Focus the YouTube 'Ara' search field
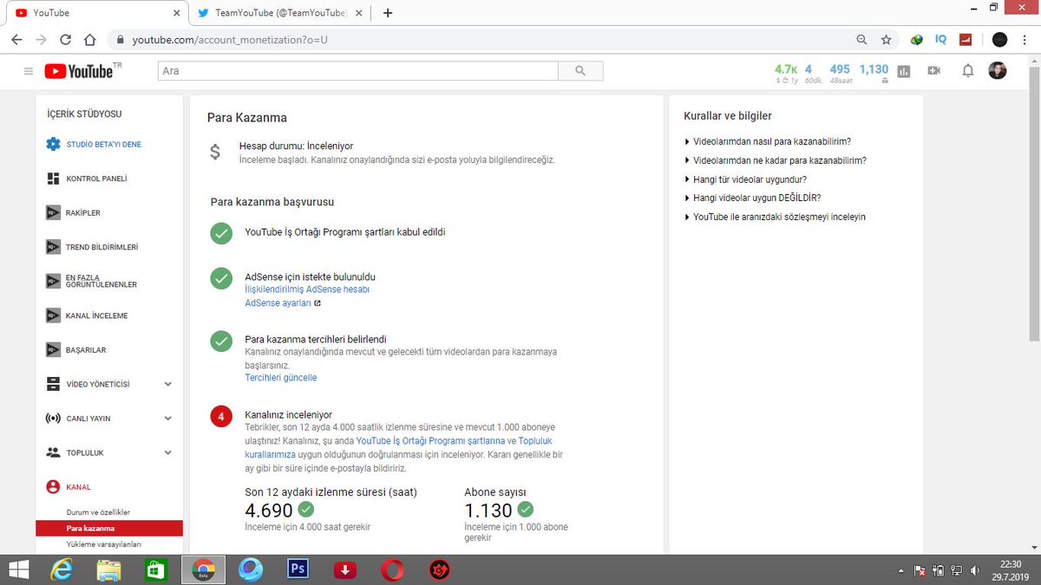 [357, 71]
